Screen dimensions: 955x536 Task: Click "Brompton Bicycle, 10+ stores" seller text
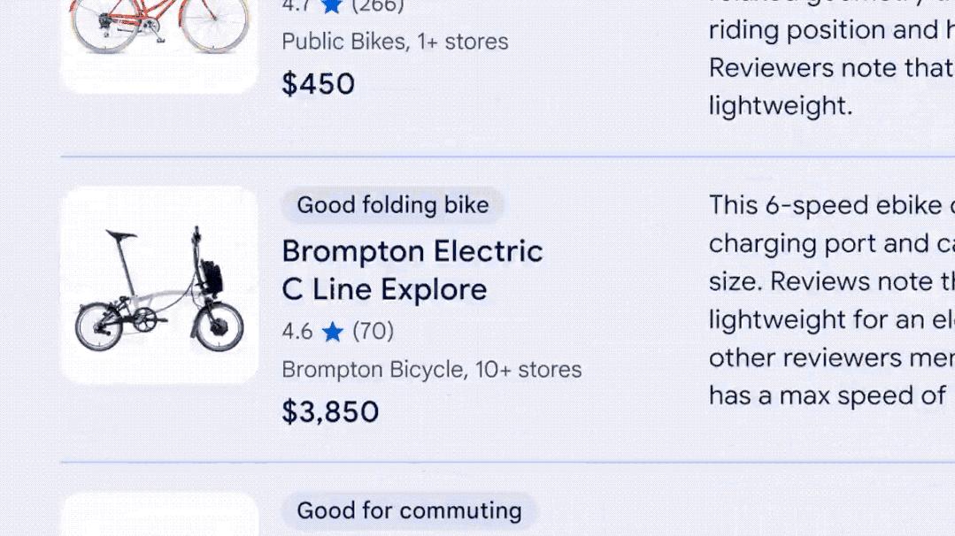(x=432, y=370)
